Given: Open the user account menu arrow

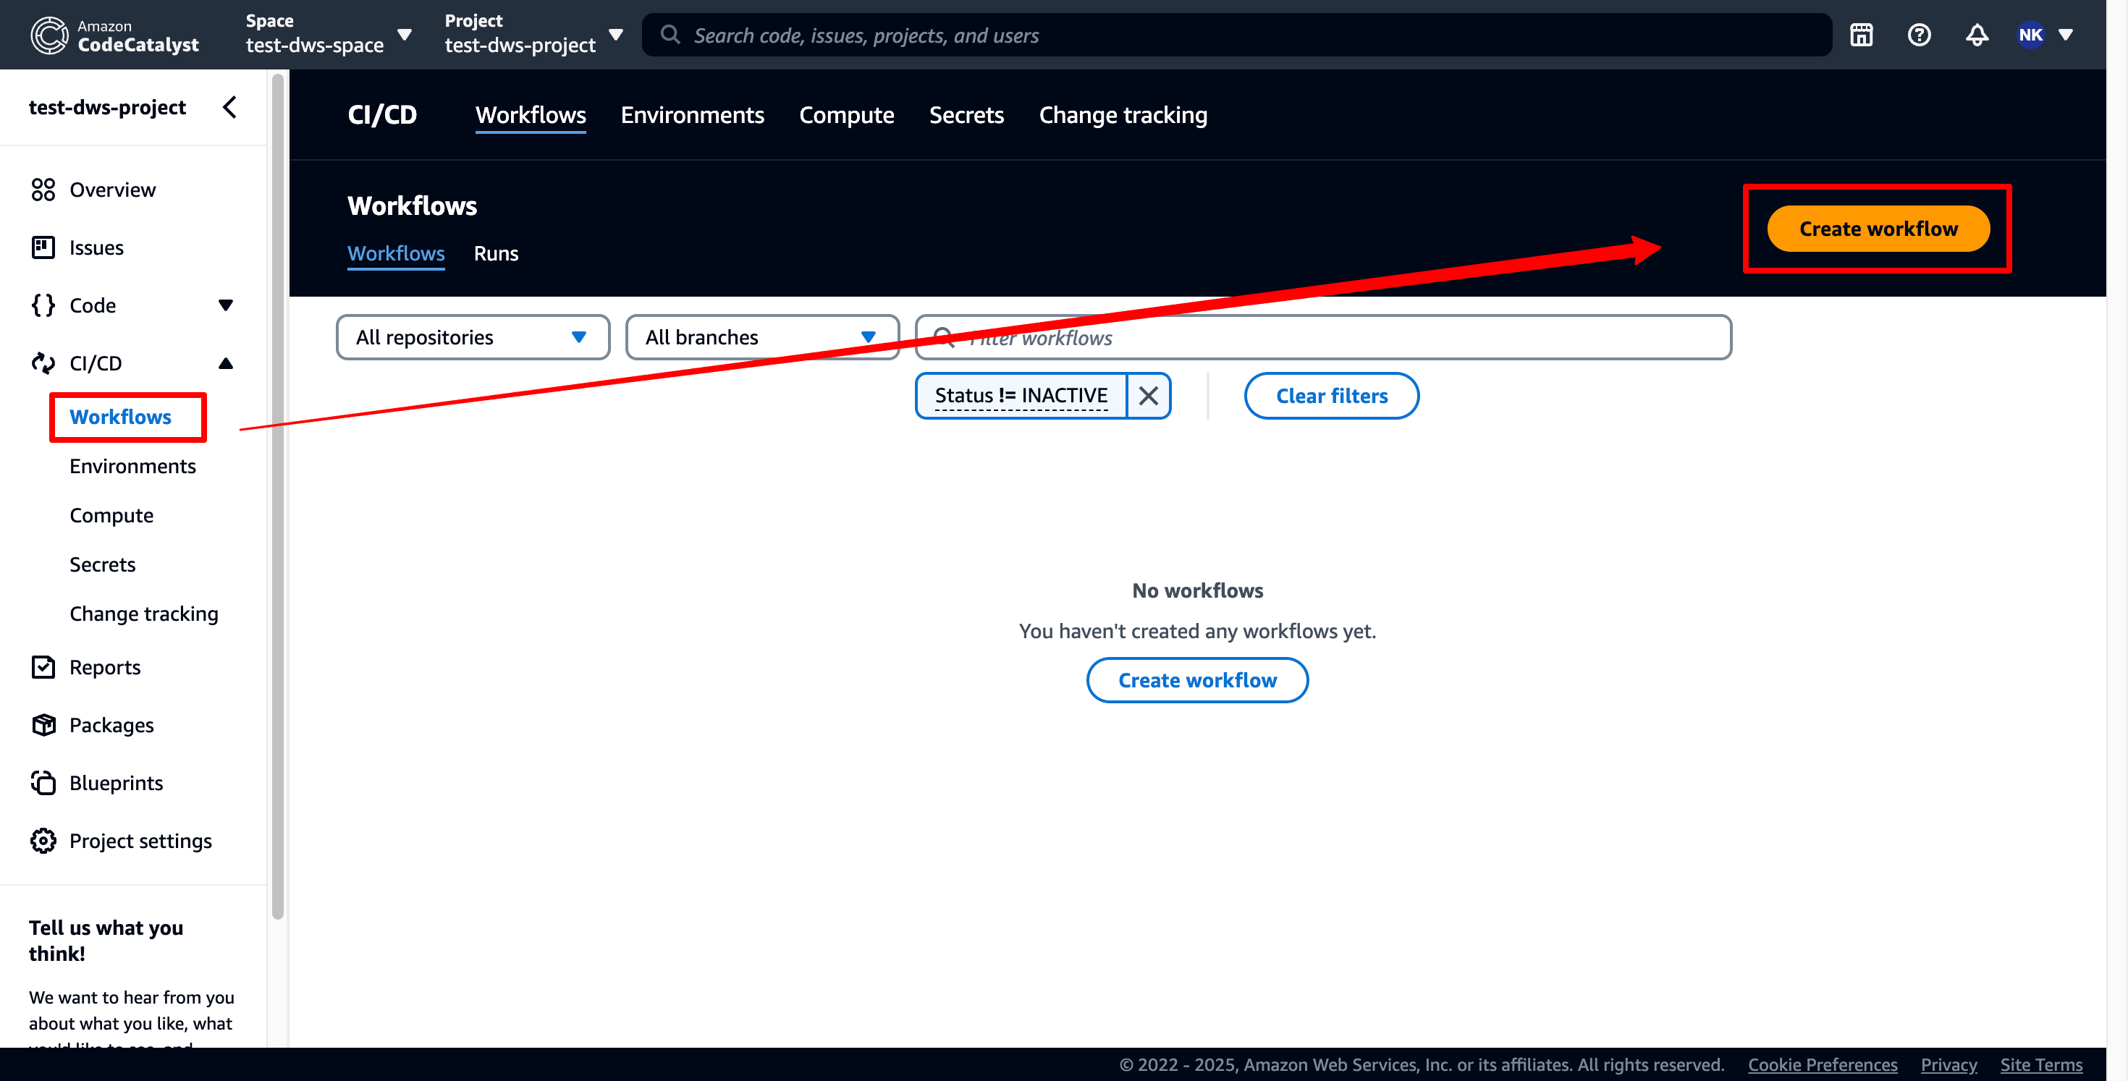Looking at the screenshot, I should (2065, 35).
